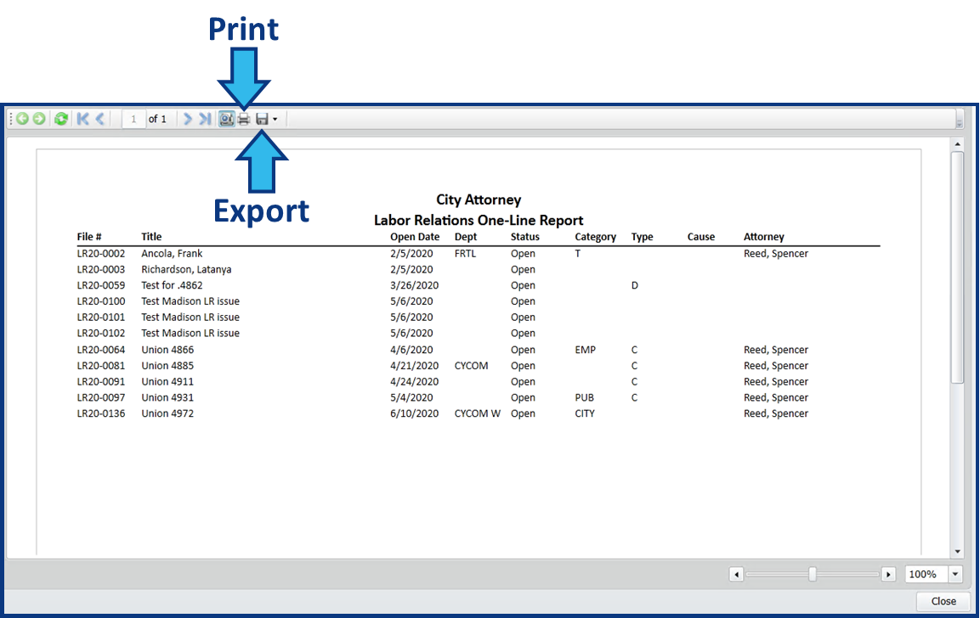980x618 pixels.
Task: Click the title Richardson, Latanya
Action: [186, 270]
